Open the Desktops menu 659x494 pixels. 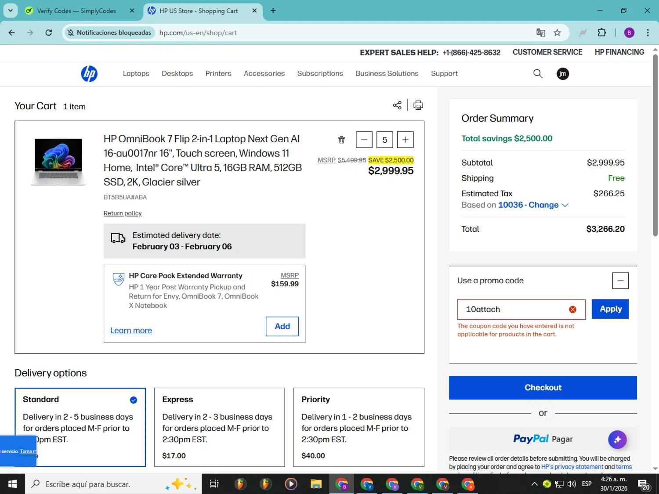(177, 74)
